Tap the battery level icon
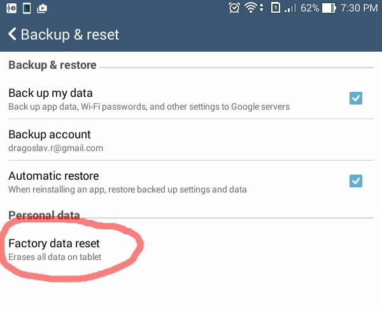Image resolution: width=382 pixels, height=311 pixels. [329, 8]
